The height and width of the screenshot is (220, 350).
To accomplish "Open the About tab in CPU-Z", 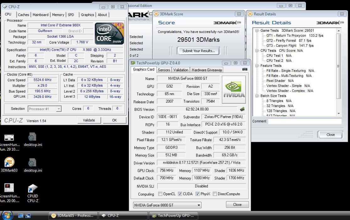I will pyautogui.click(x=102, y=15).
